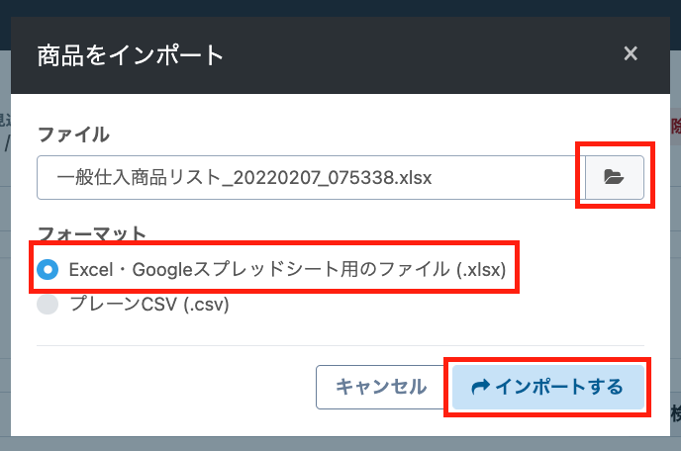681x451 pixels.
Task: Open the file browser folder icon
Action: point(614,178)
